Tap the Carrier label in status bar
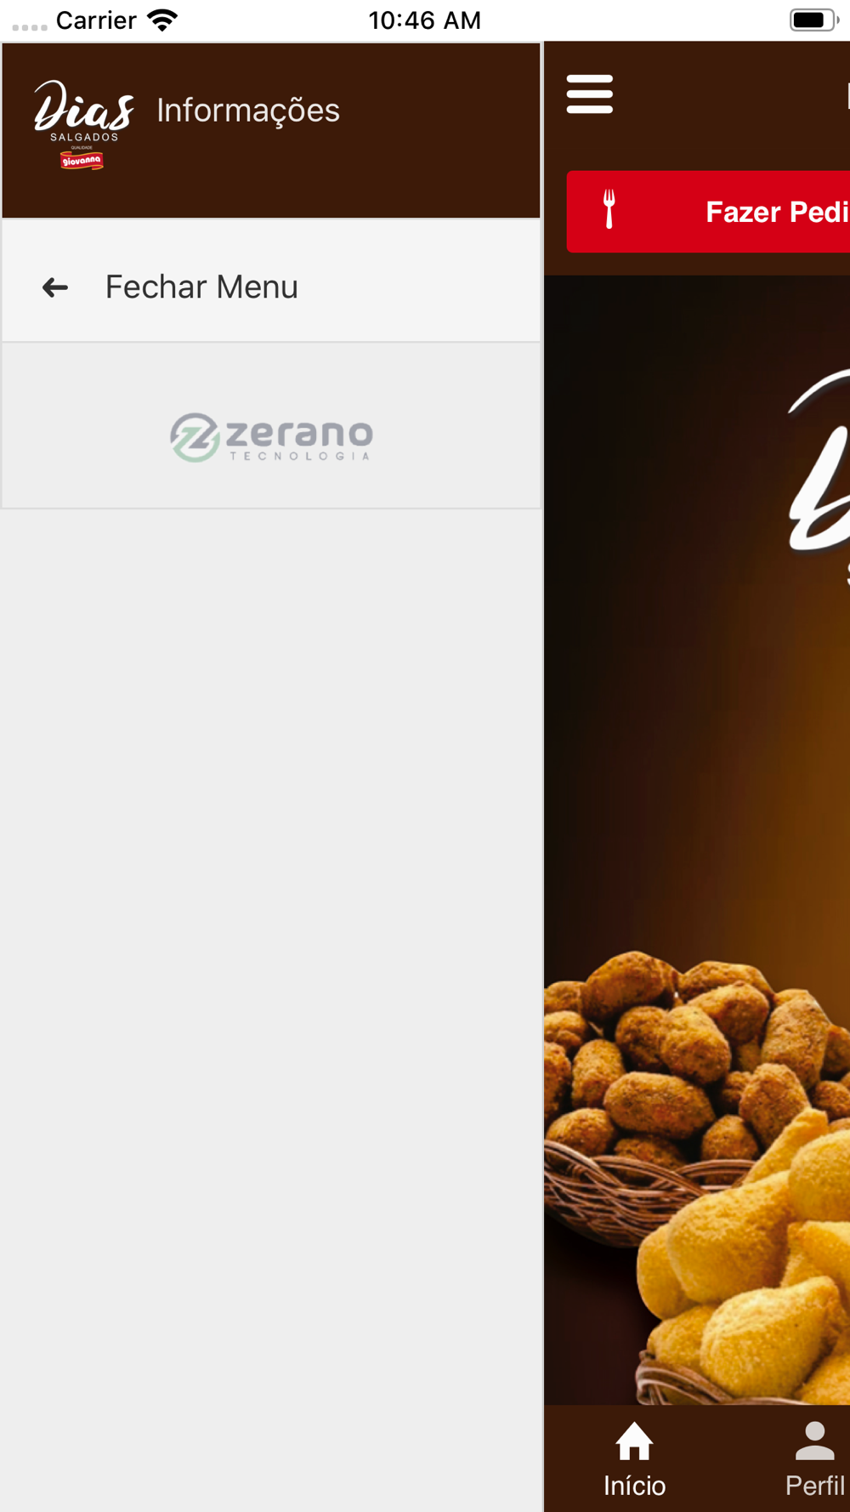 [x=96, y=20]
